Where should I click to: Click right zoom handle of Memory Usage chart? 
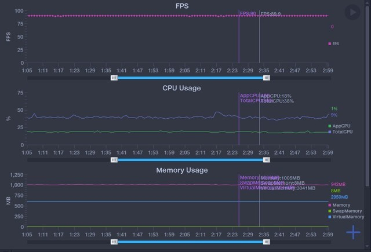266,242
